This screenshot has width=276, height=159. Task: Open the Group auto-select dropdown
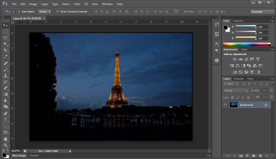[x=44, y=12]
